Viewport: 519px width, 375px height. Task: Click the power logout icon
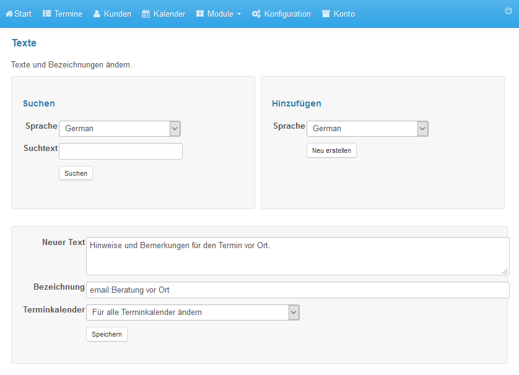[x=508, y=11]
